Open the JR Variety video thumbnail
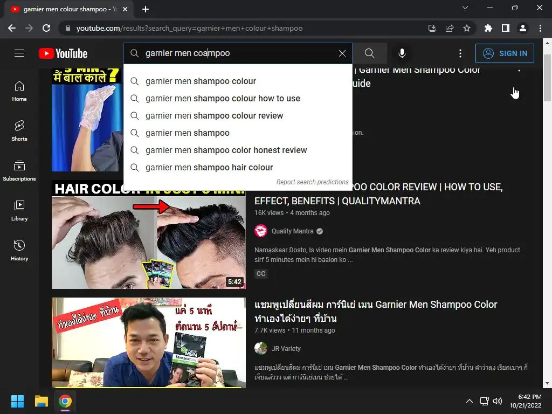This screenshot has width=552, height=414. click(x=149, y=343)
